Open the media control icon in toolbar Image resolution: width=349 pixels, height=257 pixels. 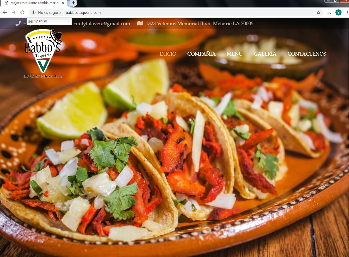pyautogui.click(x=329, y=12)
